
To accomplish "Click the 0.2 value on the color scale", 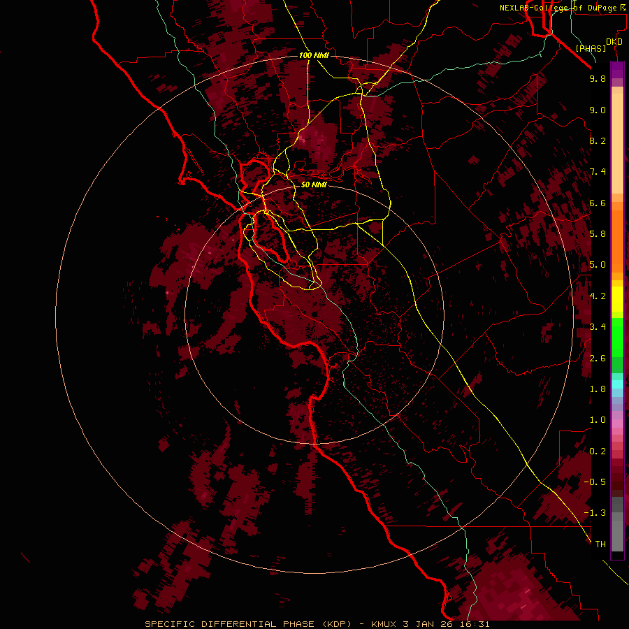I will pyautogui.click(x=598, y=451).
